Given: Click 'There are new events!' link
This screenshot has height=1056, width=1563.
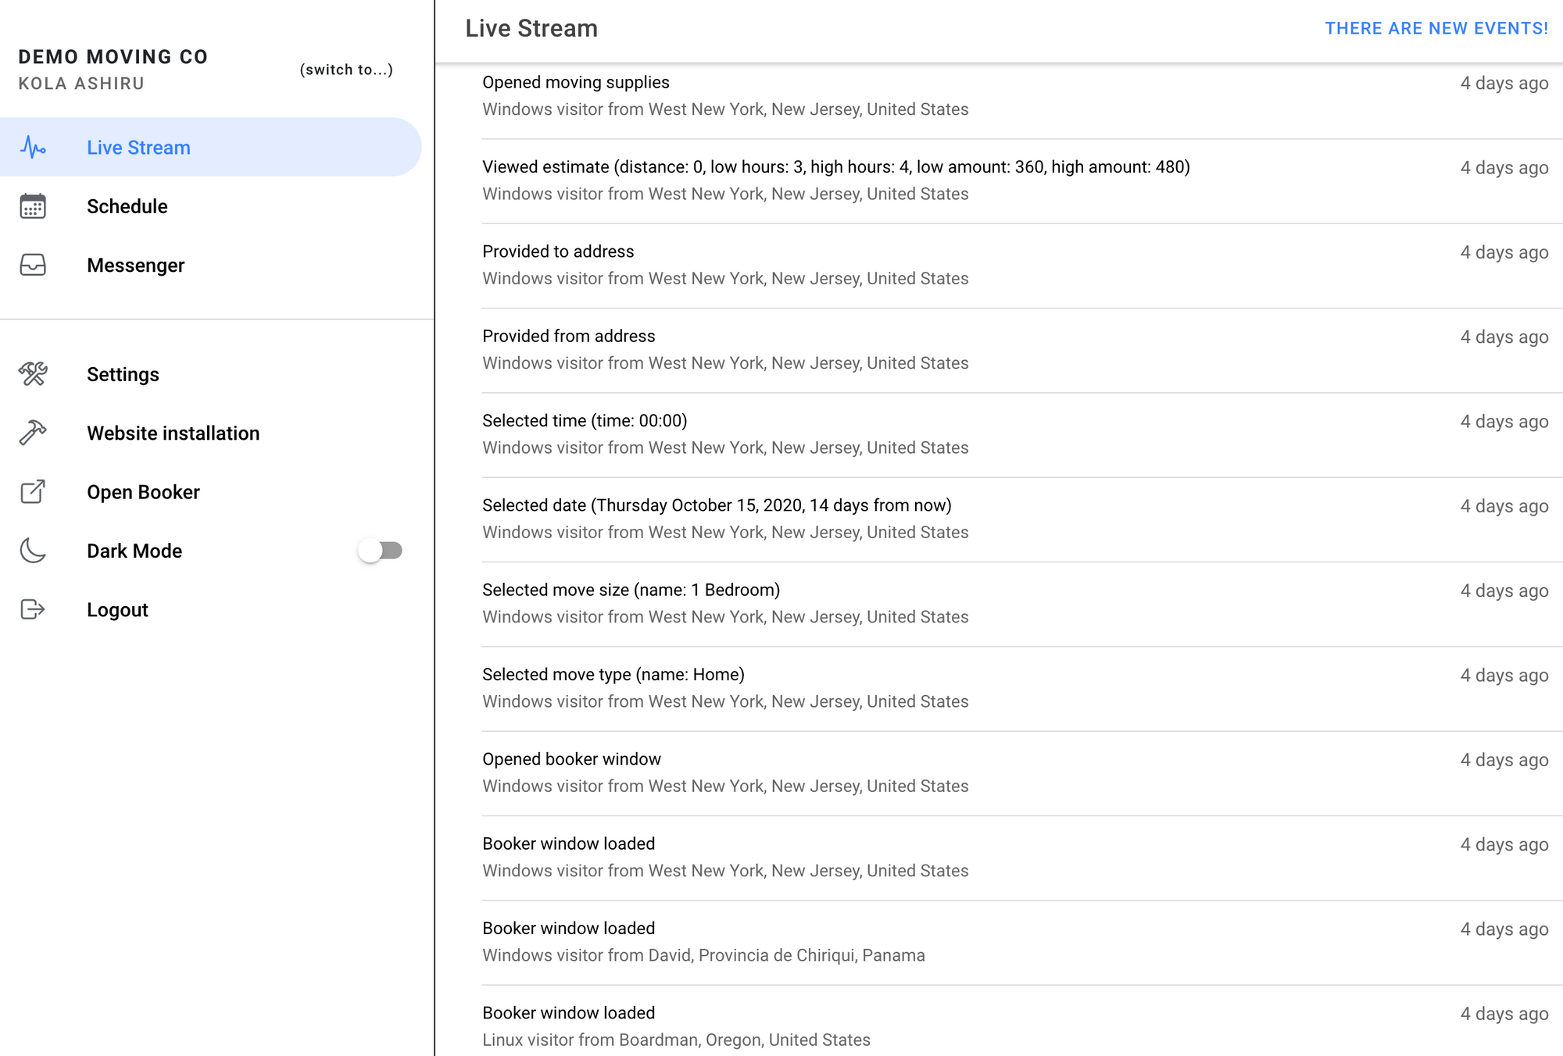Looking at the screenshot, I should coord(1436,29).
